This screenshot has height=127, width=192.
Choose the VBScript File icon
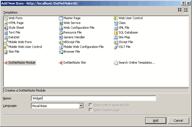pyautogui.click(x=61, y=42)
